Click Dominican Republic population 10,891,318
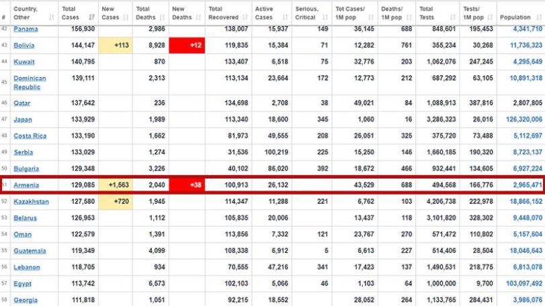The width and height of the screenshot is (545, 306). click(526, 78)
